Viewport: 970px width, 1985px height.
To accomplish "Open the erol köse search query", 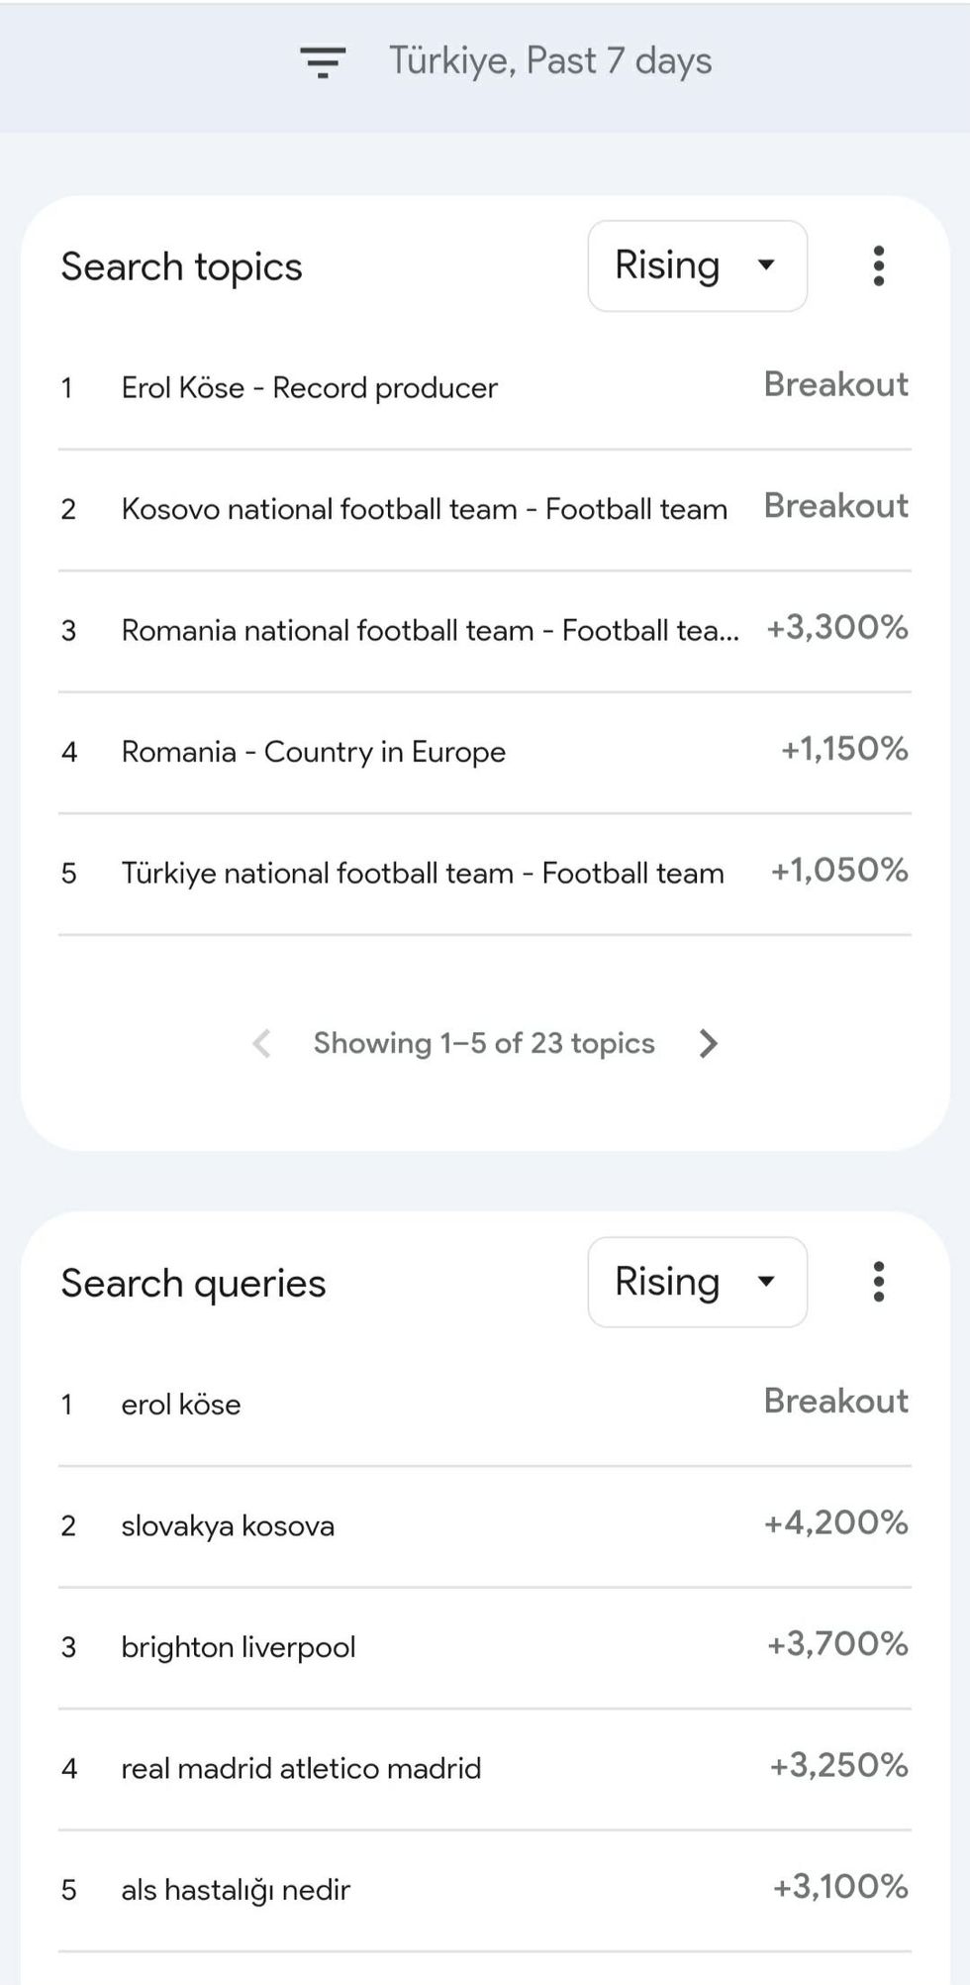I will (181, 1404).
